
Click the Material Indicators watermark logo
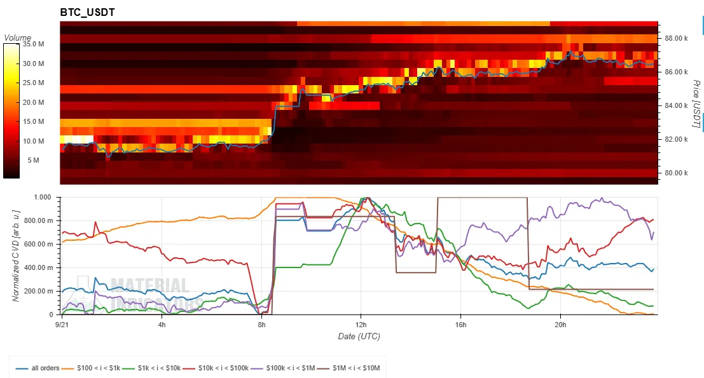pos(134,294)
